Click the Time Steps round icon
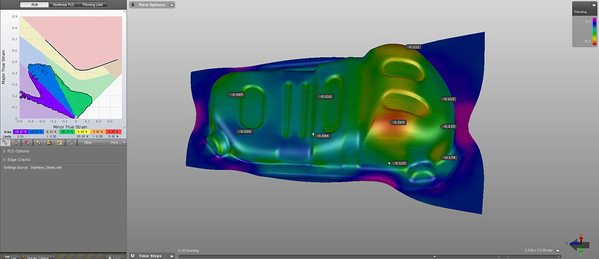This screenshot has height=259, width=599. point(133,256)
